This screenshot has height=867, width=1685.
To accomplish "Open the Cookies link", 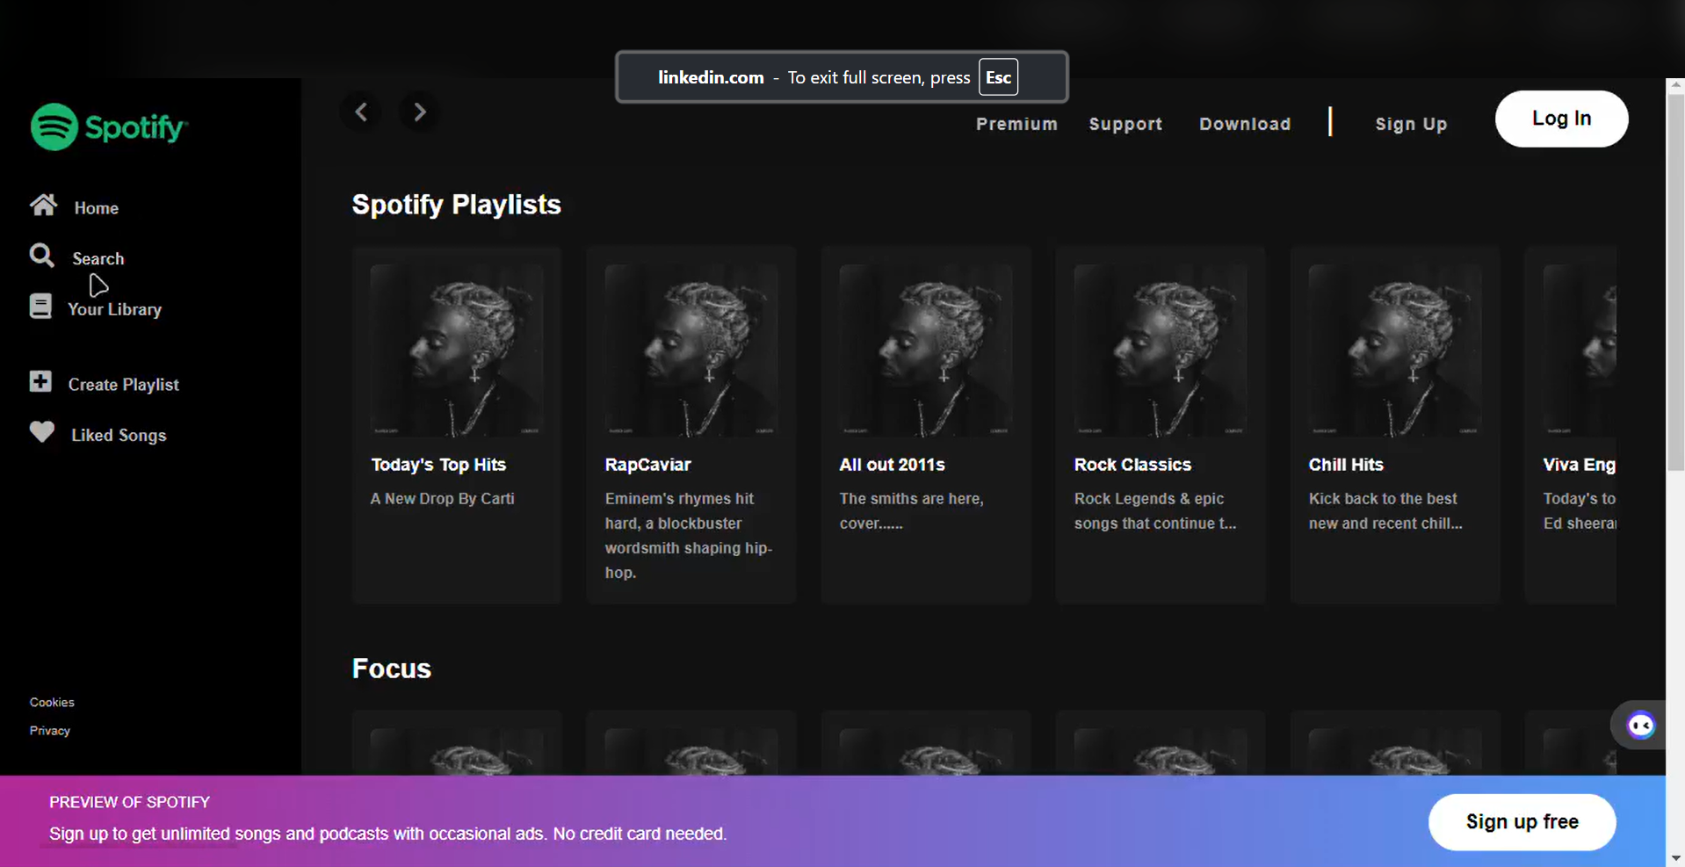I will 52,702.
